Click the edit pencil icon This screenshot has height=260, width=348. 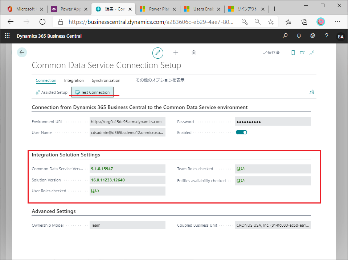pos(158,53)
